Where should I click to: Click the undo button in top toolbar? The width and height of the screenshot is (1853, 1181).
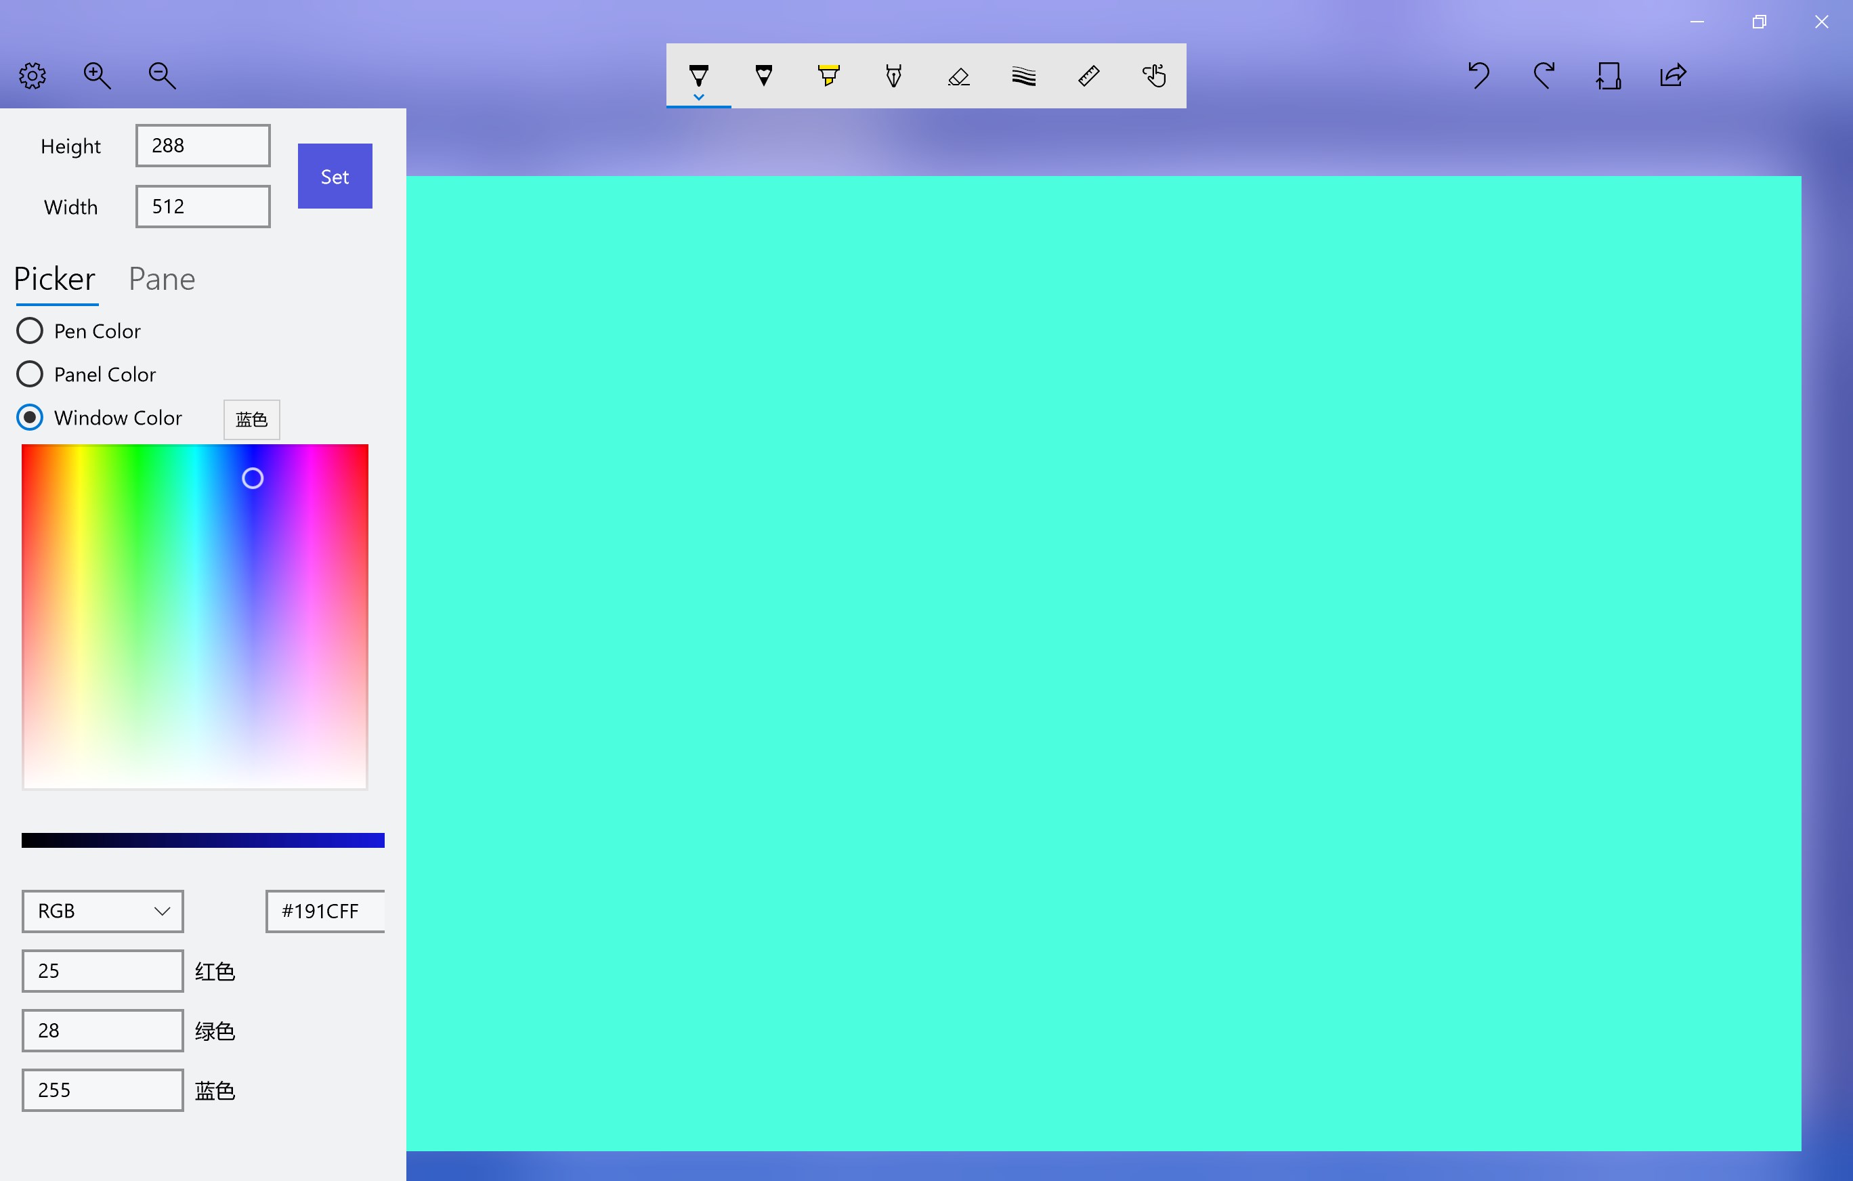coord(1482,74)
